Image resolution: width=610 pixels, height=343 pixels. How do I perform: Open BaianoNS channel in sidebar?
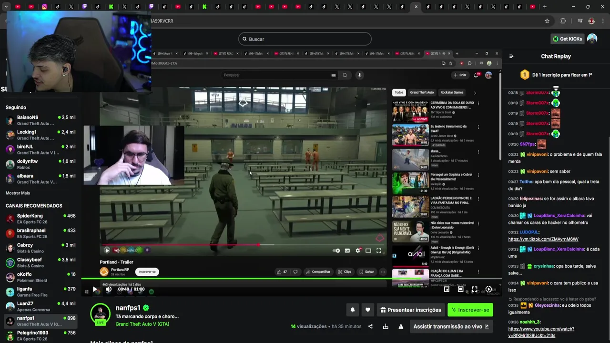41,120
